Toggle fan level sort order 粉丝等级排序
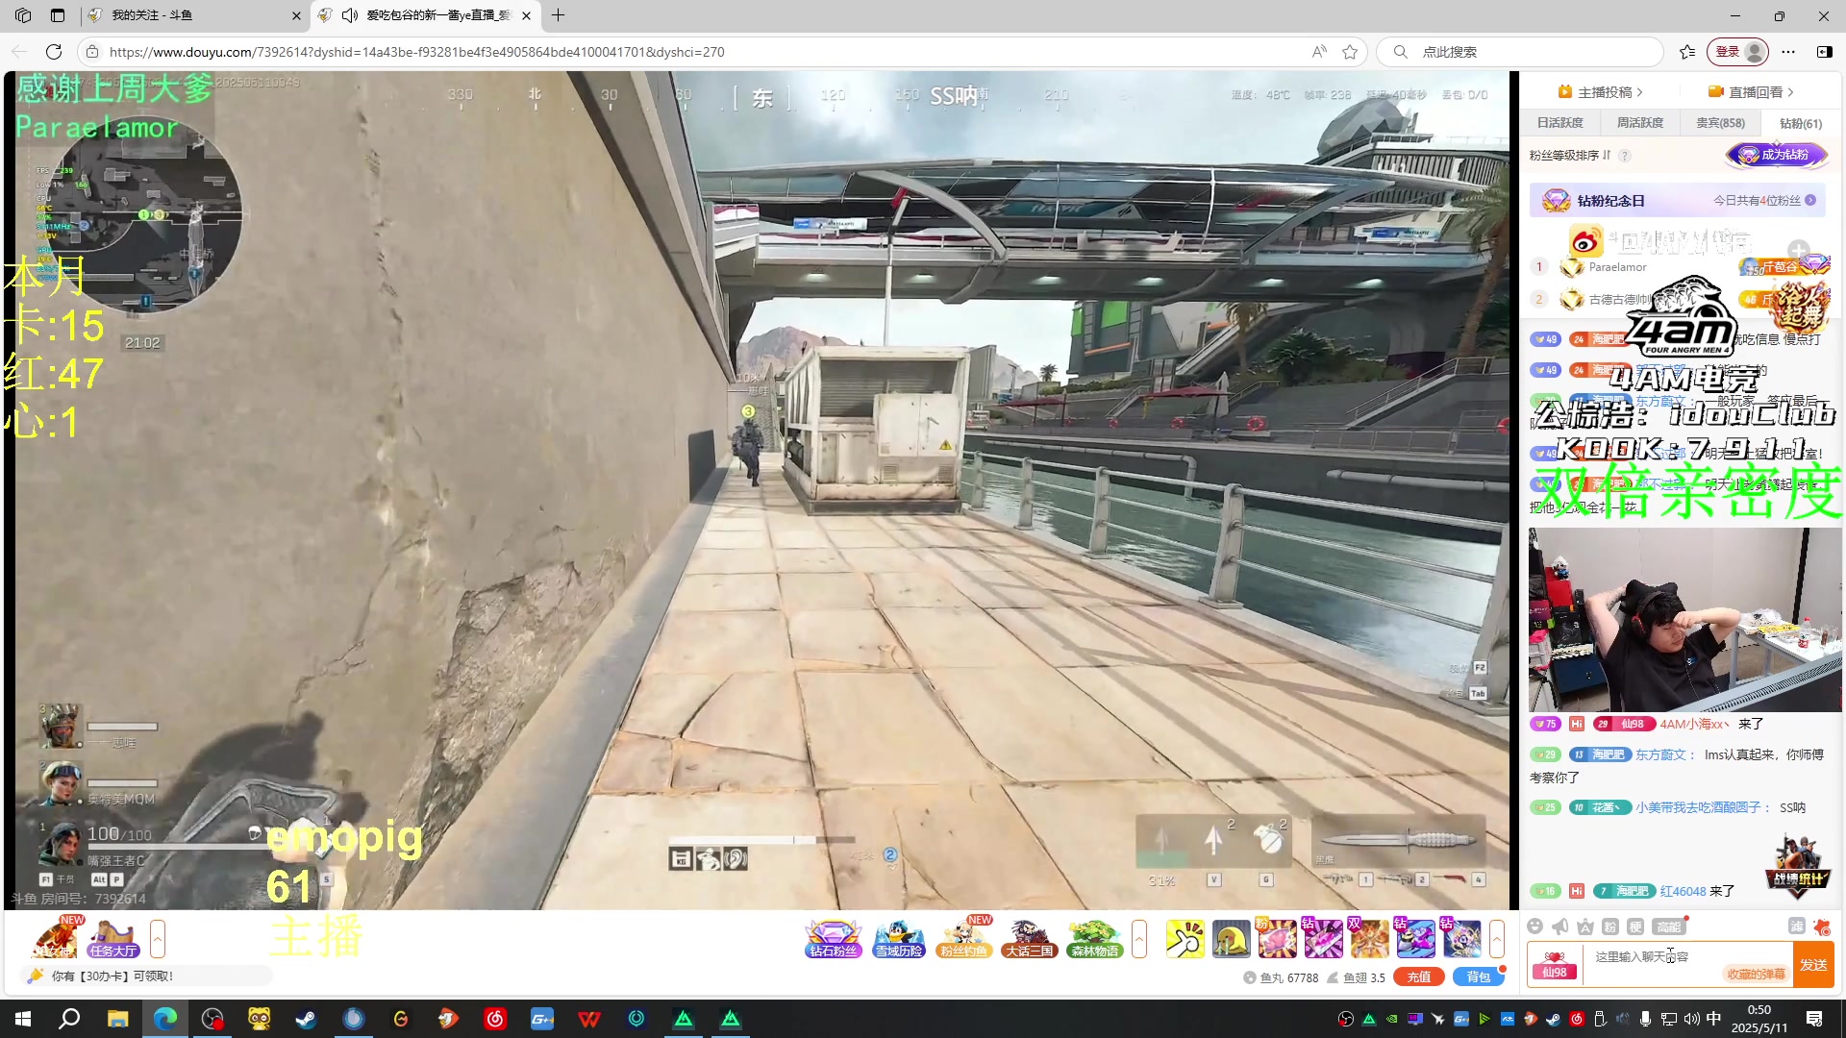1846x1038 pixels. click(x=1569, y=155)
